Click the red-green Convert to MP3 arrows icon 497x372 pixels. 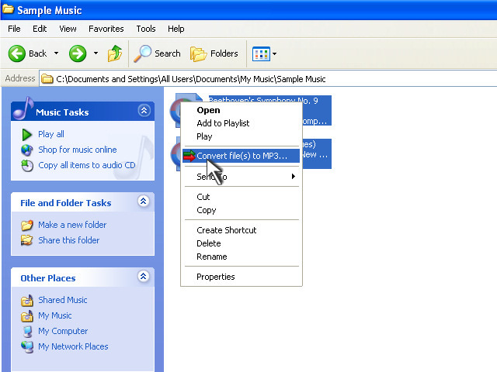tap(189, 156)
